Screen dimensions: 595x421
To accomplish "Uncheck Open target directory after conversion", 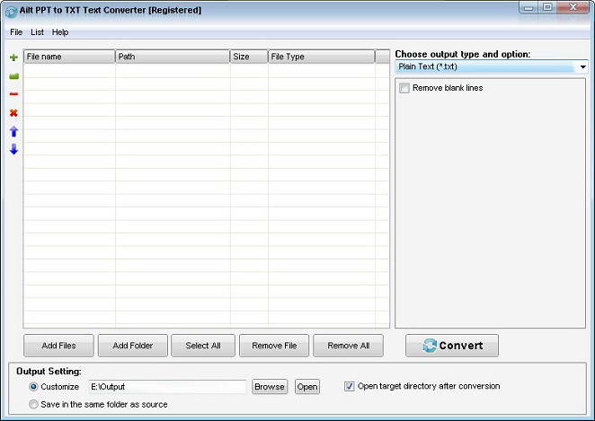I will click(x=349, y=386).
